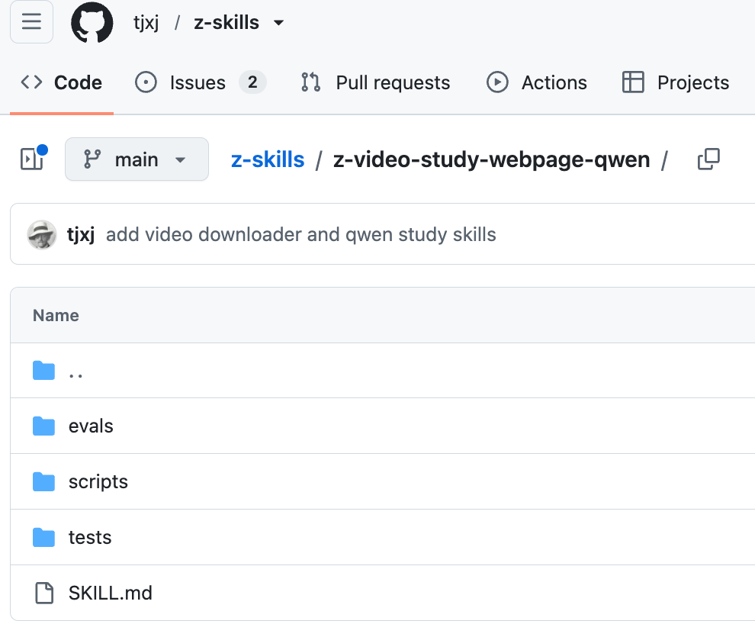Screen dimensions: 755x624
Task: Click the tjxj author avatar
Action: click(x=42, y=235)
